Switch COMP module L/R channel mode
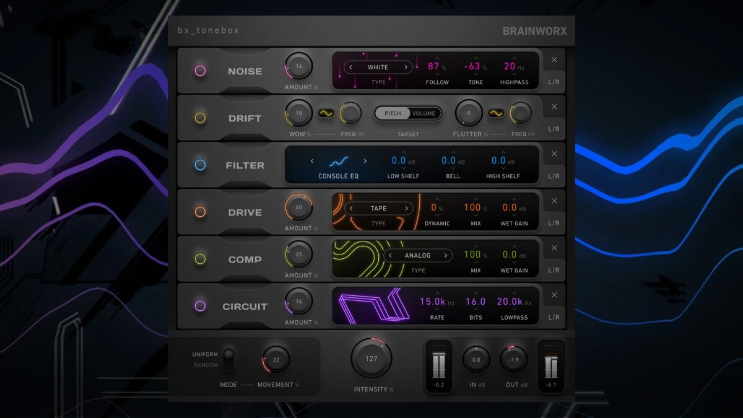Image resolution: width=743 pixels, height=418 pixels. (554, 270)
